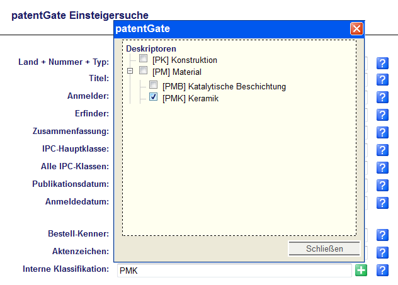Open help for Zusammenfassung row
Viewport: 398px width, 285px height.
pyautogui.click(x=382, y=133)
